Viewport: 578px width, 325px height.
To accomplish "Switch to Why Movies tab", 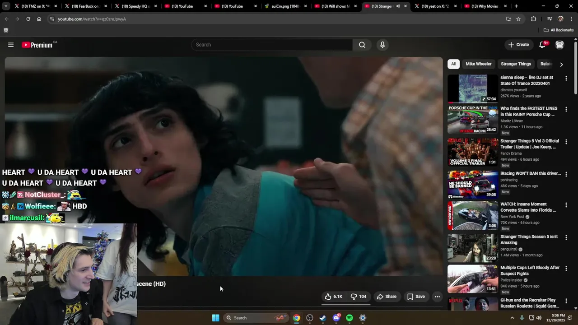I will click(485, 6).
